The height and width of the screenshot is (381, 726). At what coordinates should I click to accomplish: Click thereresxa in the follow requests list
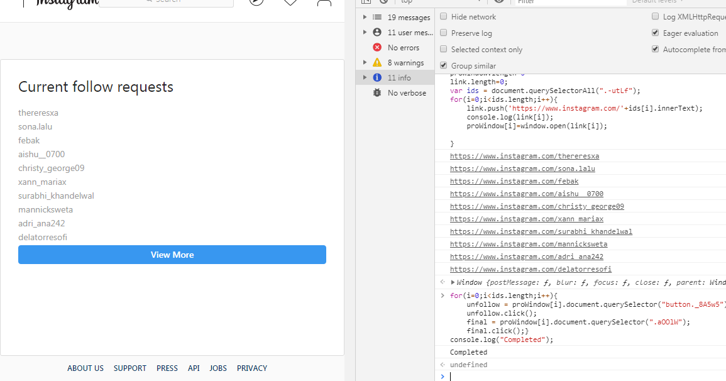pyautogui.click(x=38, y=113)
